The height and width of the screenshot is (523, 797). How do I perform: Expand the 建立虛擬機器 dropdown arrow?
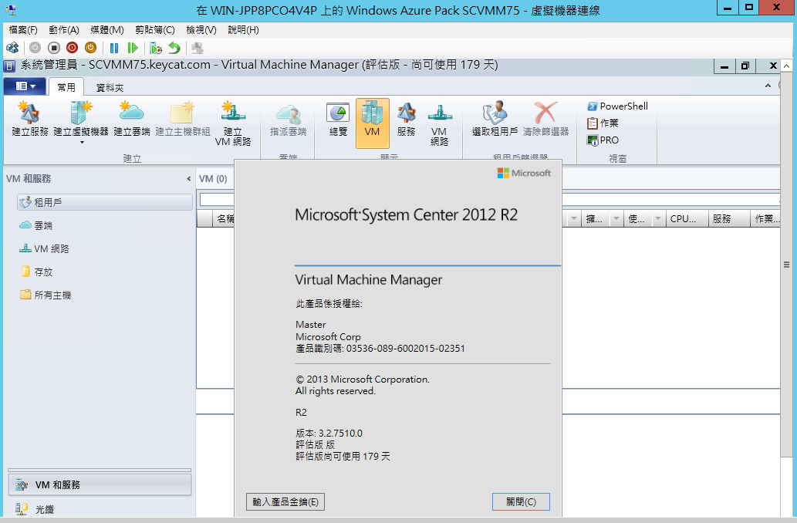[82, 143]
